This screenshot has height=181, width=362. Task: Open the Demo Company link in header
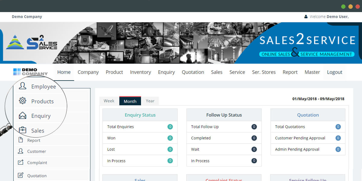(27, 17)
